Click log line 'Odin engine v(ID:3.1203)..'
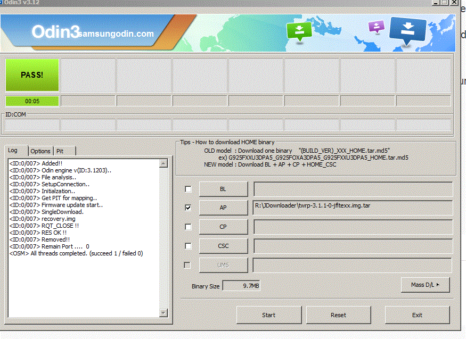The width and height of the screenshot is (466, 339). 60,170
